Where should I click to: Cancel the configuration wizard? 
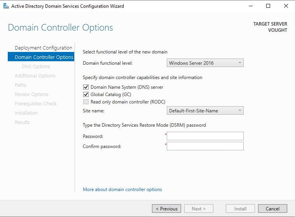click(x=272, y=208)
